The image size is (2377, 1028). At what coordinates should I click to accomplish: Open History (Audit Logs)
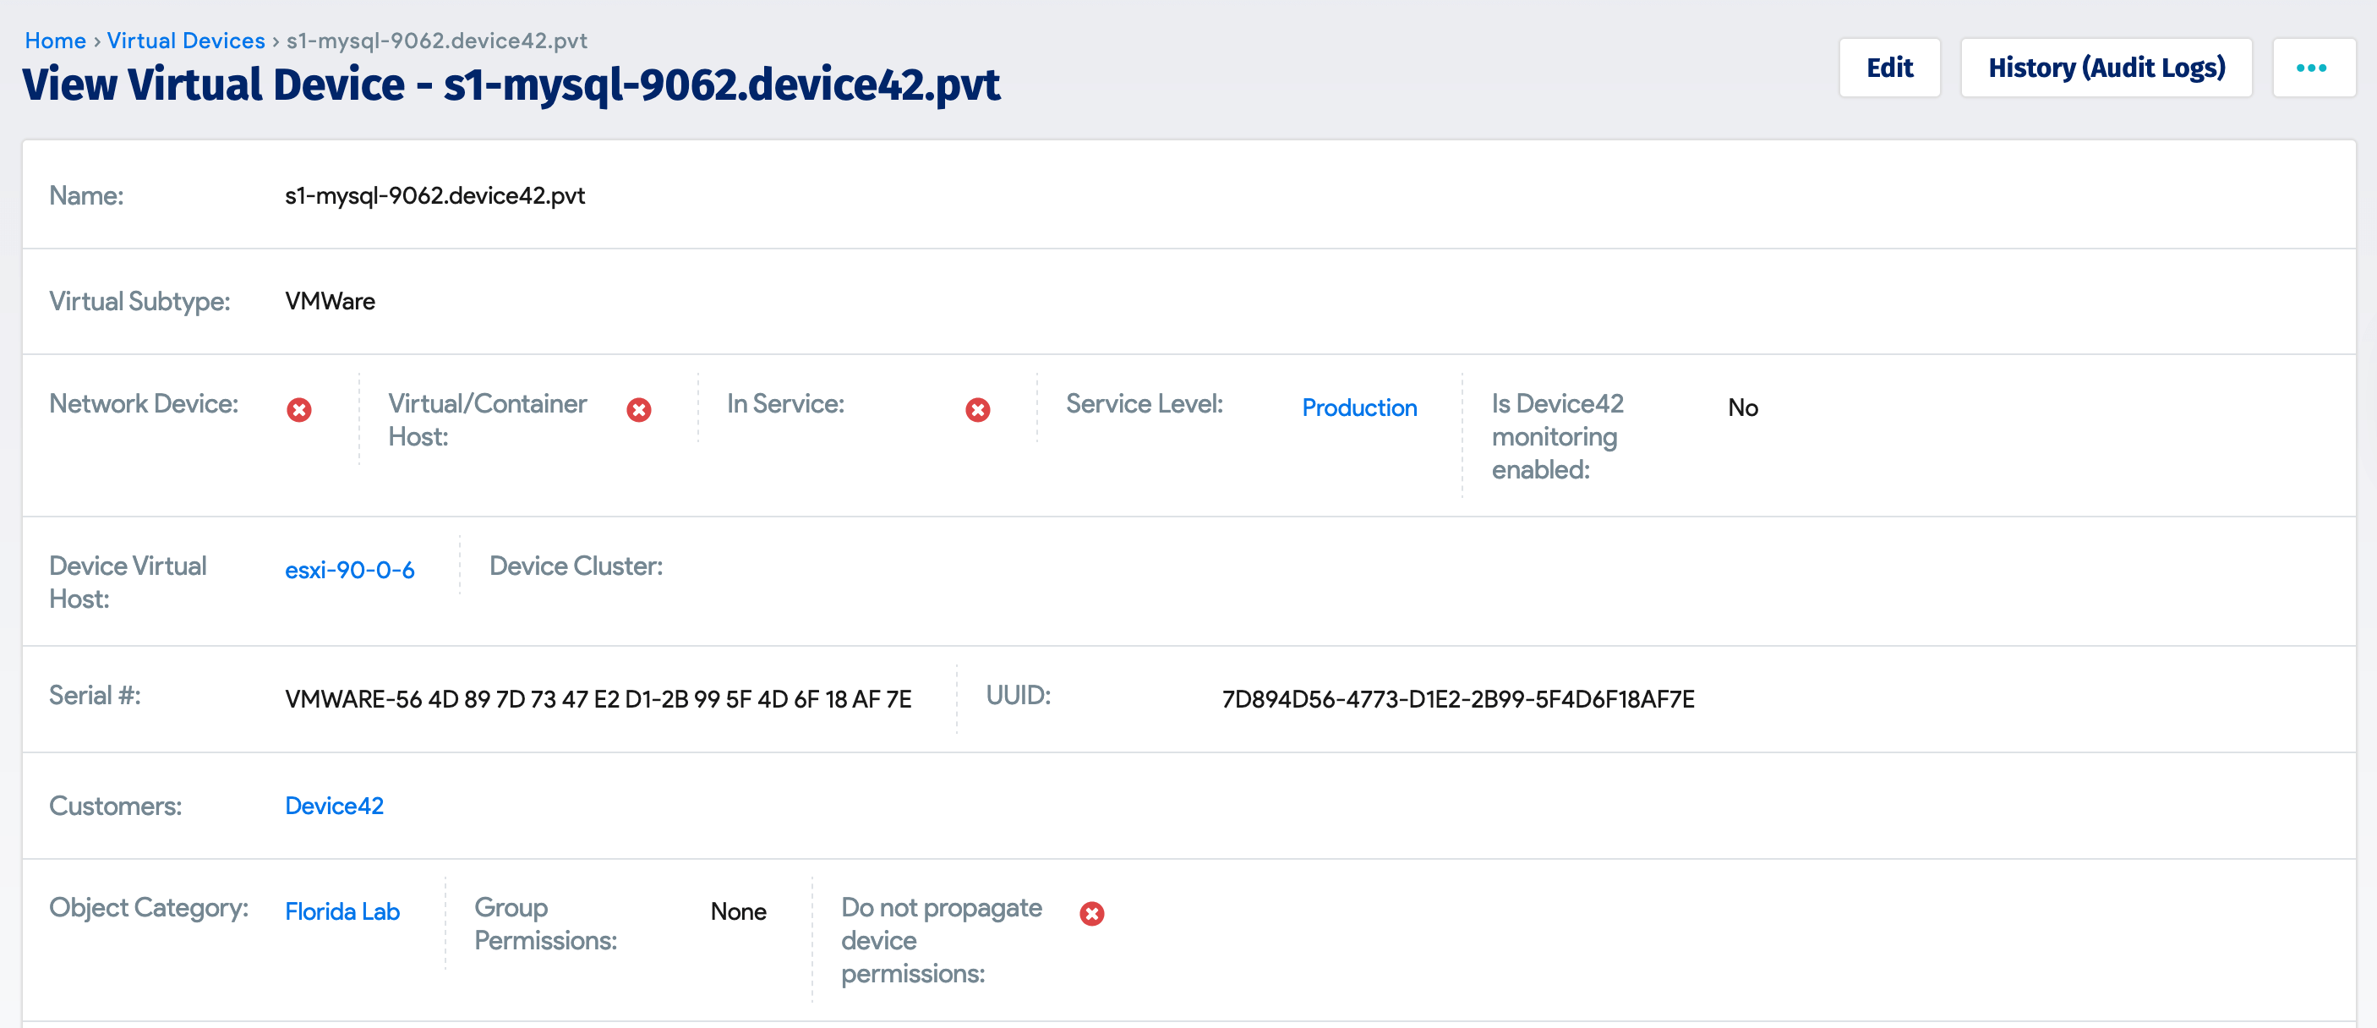2107,68
